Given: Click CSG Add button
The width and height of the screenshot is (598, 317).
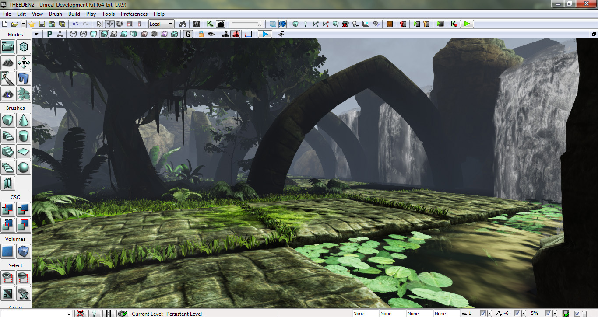Looking at the screenshot, I should (x=8, y=209).
